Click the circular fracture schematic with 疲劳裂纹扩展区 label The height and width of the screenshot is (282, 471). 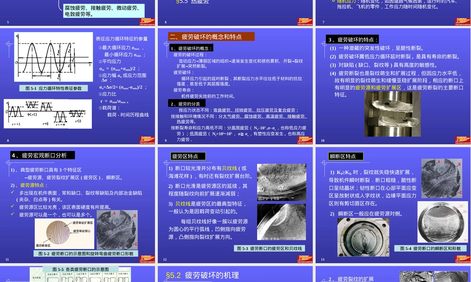(65, 234)
